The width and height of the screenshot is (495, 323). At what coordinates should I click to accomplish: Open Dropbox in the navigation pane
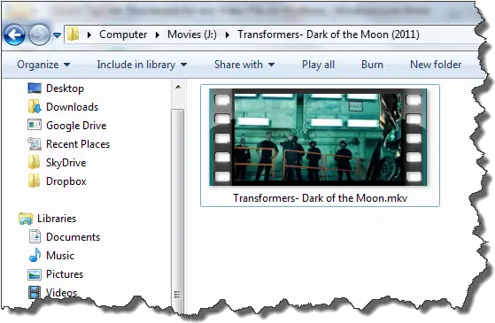pos(66,181)
